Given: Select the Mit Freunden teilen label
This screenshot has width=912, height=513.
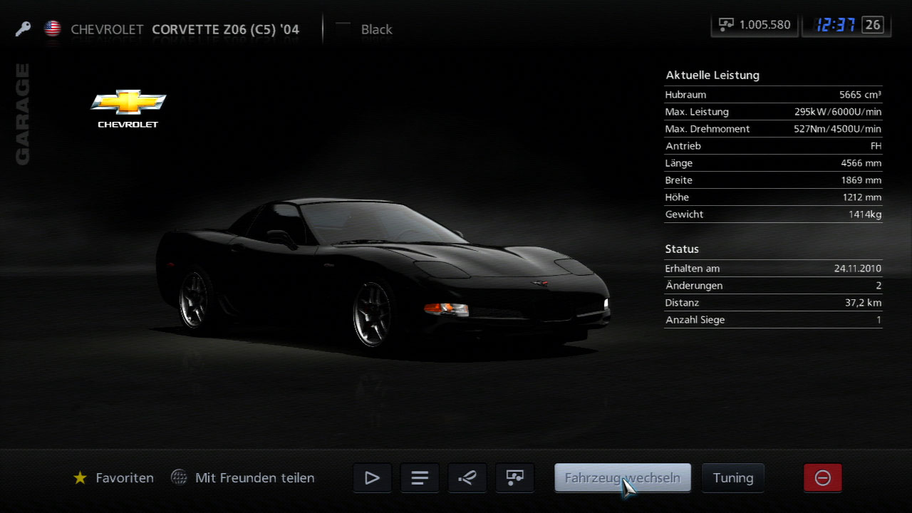Looking at the screenshot, I should [x=254, y=478].
